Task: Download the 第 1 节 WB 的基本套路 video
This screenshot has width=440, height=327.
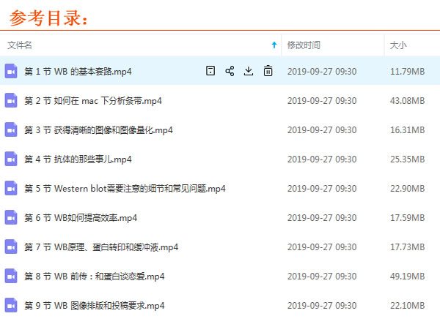Action: [x=249, y=71]
